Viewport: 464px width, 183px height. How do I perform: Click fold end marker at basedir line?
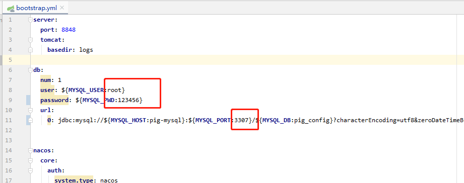[x=30, y=50]
